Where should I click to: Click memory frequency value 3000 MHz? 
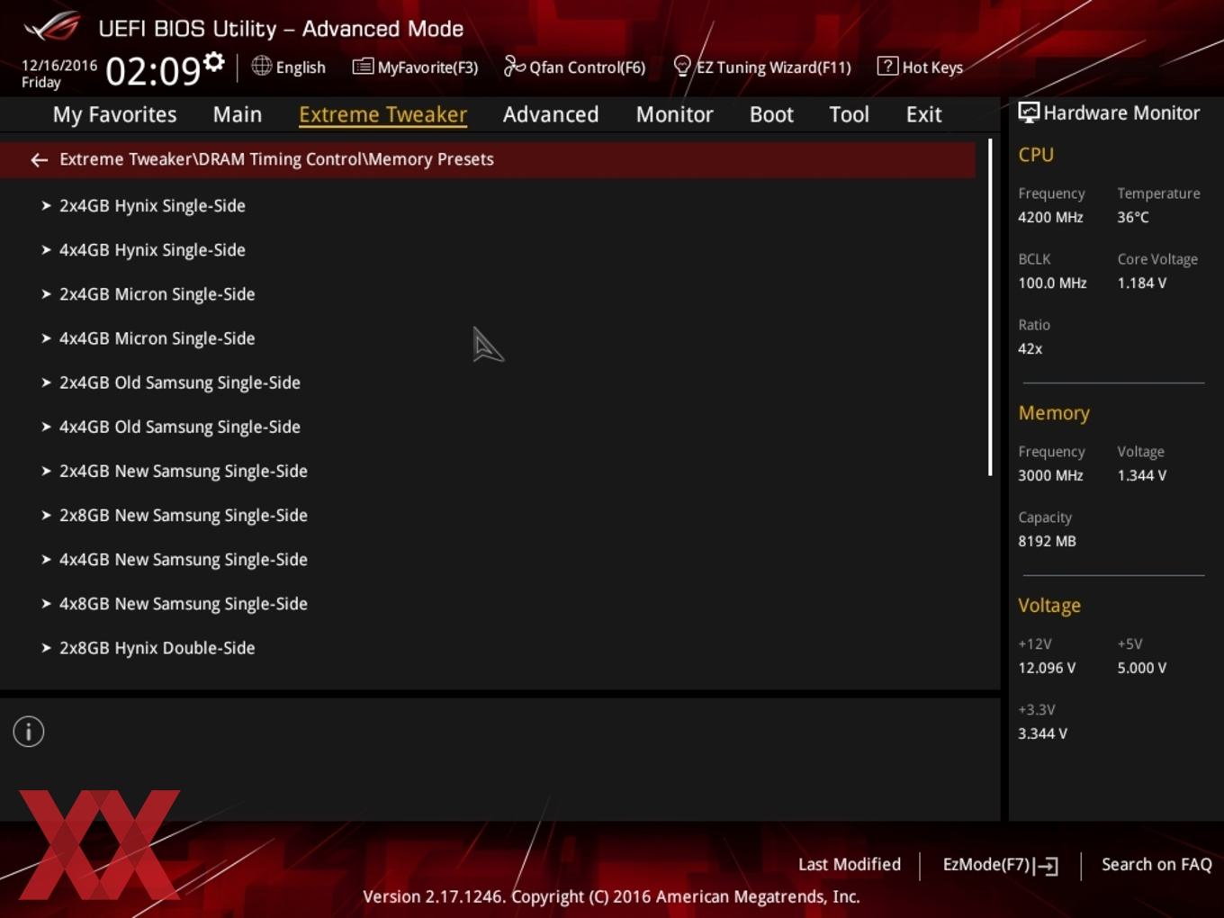point(1050,475)
